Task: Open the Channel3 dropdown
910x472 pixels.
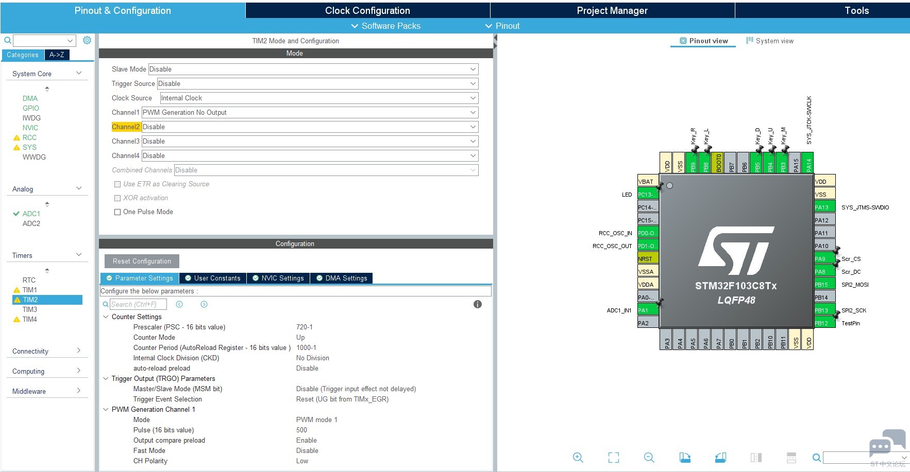Action: pyautogui.click(x=310, y=141)
